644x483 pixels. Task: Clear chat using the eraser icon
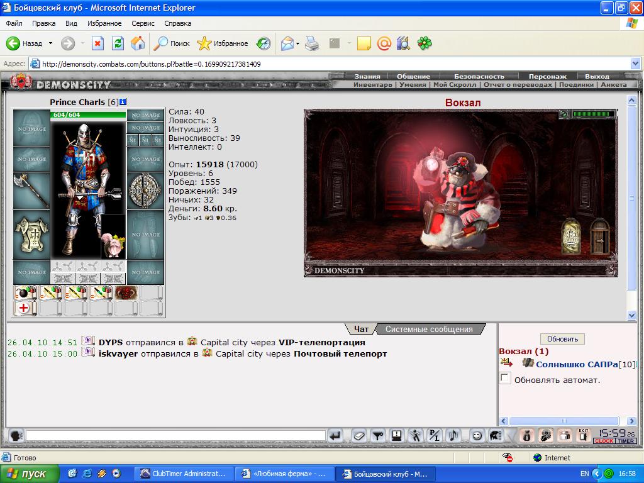coord(359,435)
